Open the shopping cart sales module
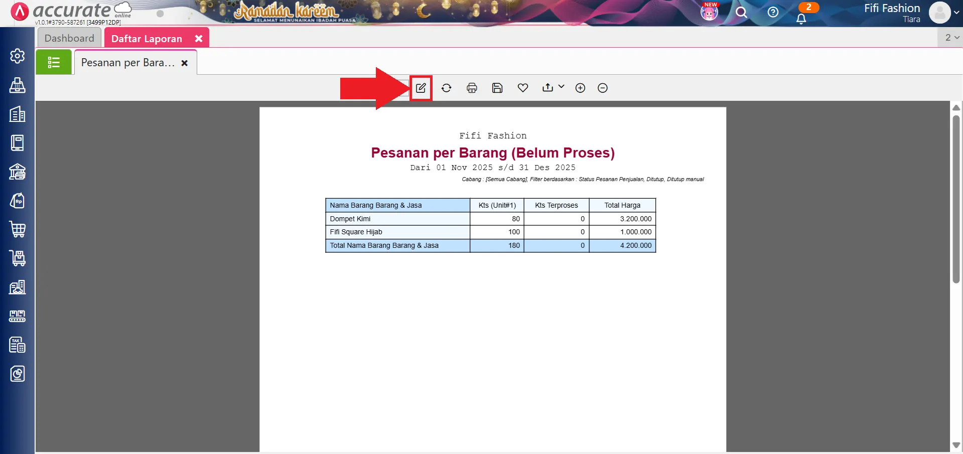The width and height of the screenshot is (963, 454). point(18,229)
